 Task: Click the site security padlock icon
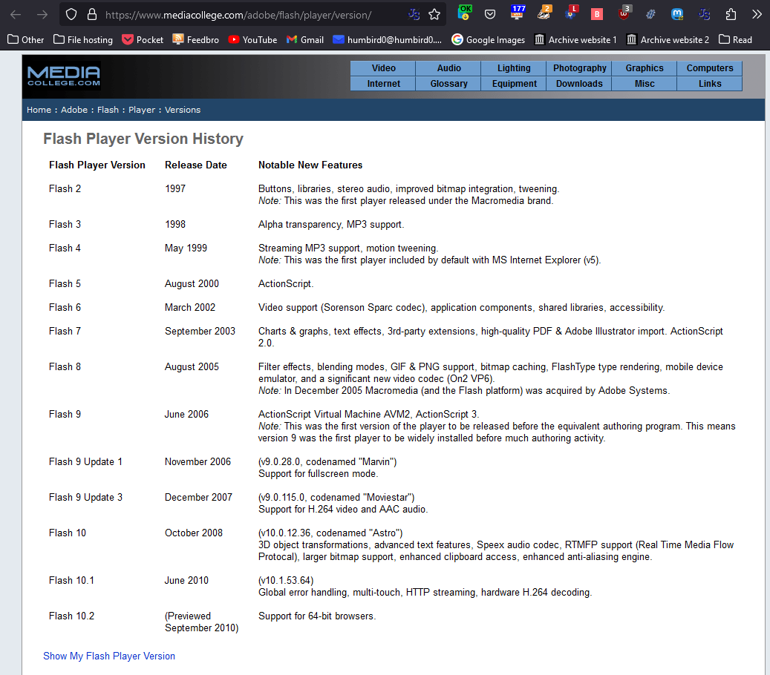[92, 14]
